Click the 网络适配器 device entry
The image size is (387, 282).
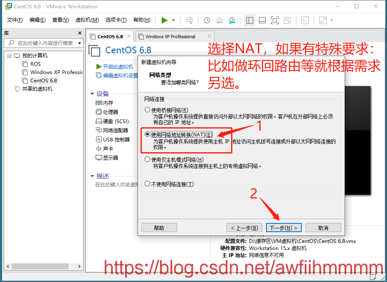click(112, 130)
